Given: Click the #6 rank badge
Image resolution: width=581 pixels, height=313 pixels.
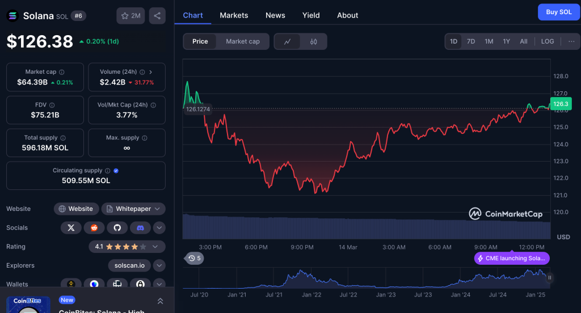Looking at the screenshot, I should [78, 16].
